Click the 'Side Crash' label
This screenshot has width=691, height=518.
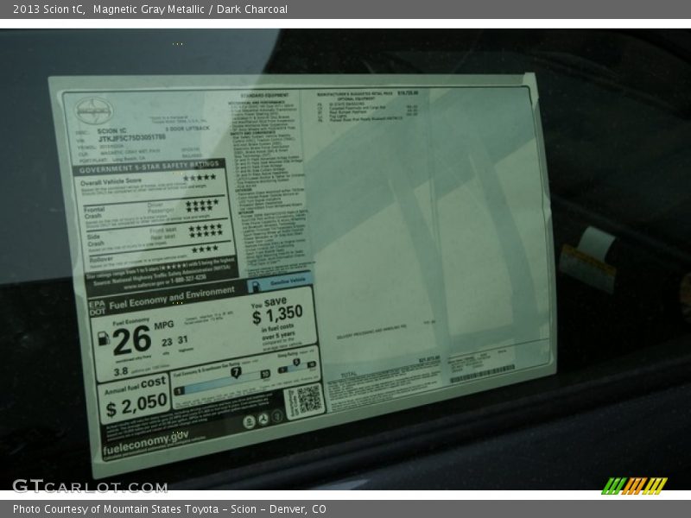96,240
